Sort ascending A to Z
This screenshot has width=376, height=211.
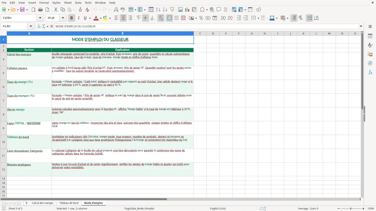click(158, 10)
